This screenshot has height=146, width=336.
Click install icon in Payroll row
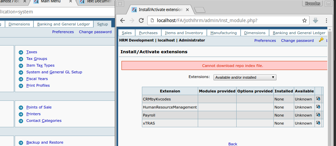[318, 115]
